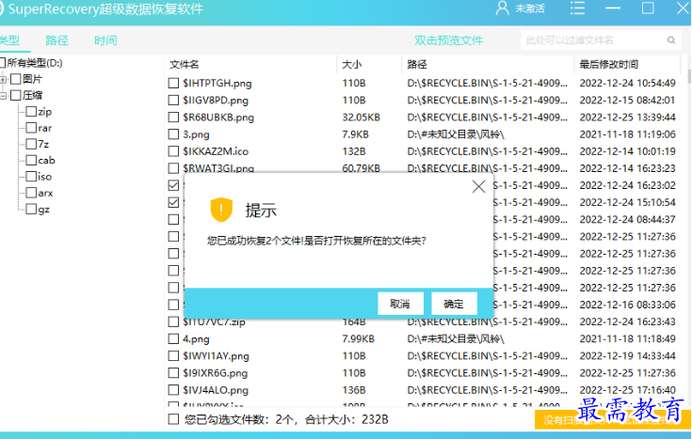Check the box for $IVJ4ALO.png
Image resolution: width=692 pixels, height=439 pixels.
coord(173,390)
